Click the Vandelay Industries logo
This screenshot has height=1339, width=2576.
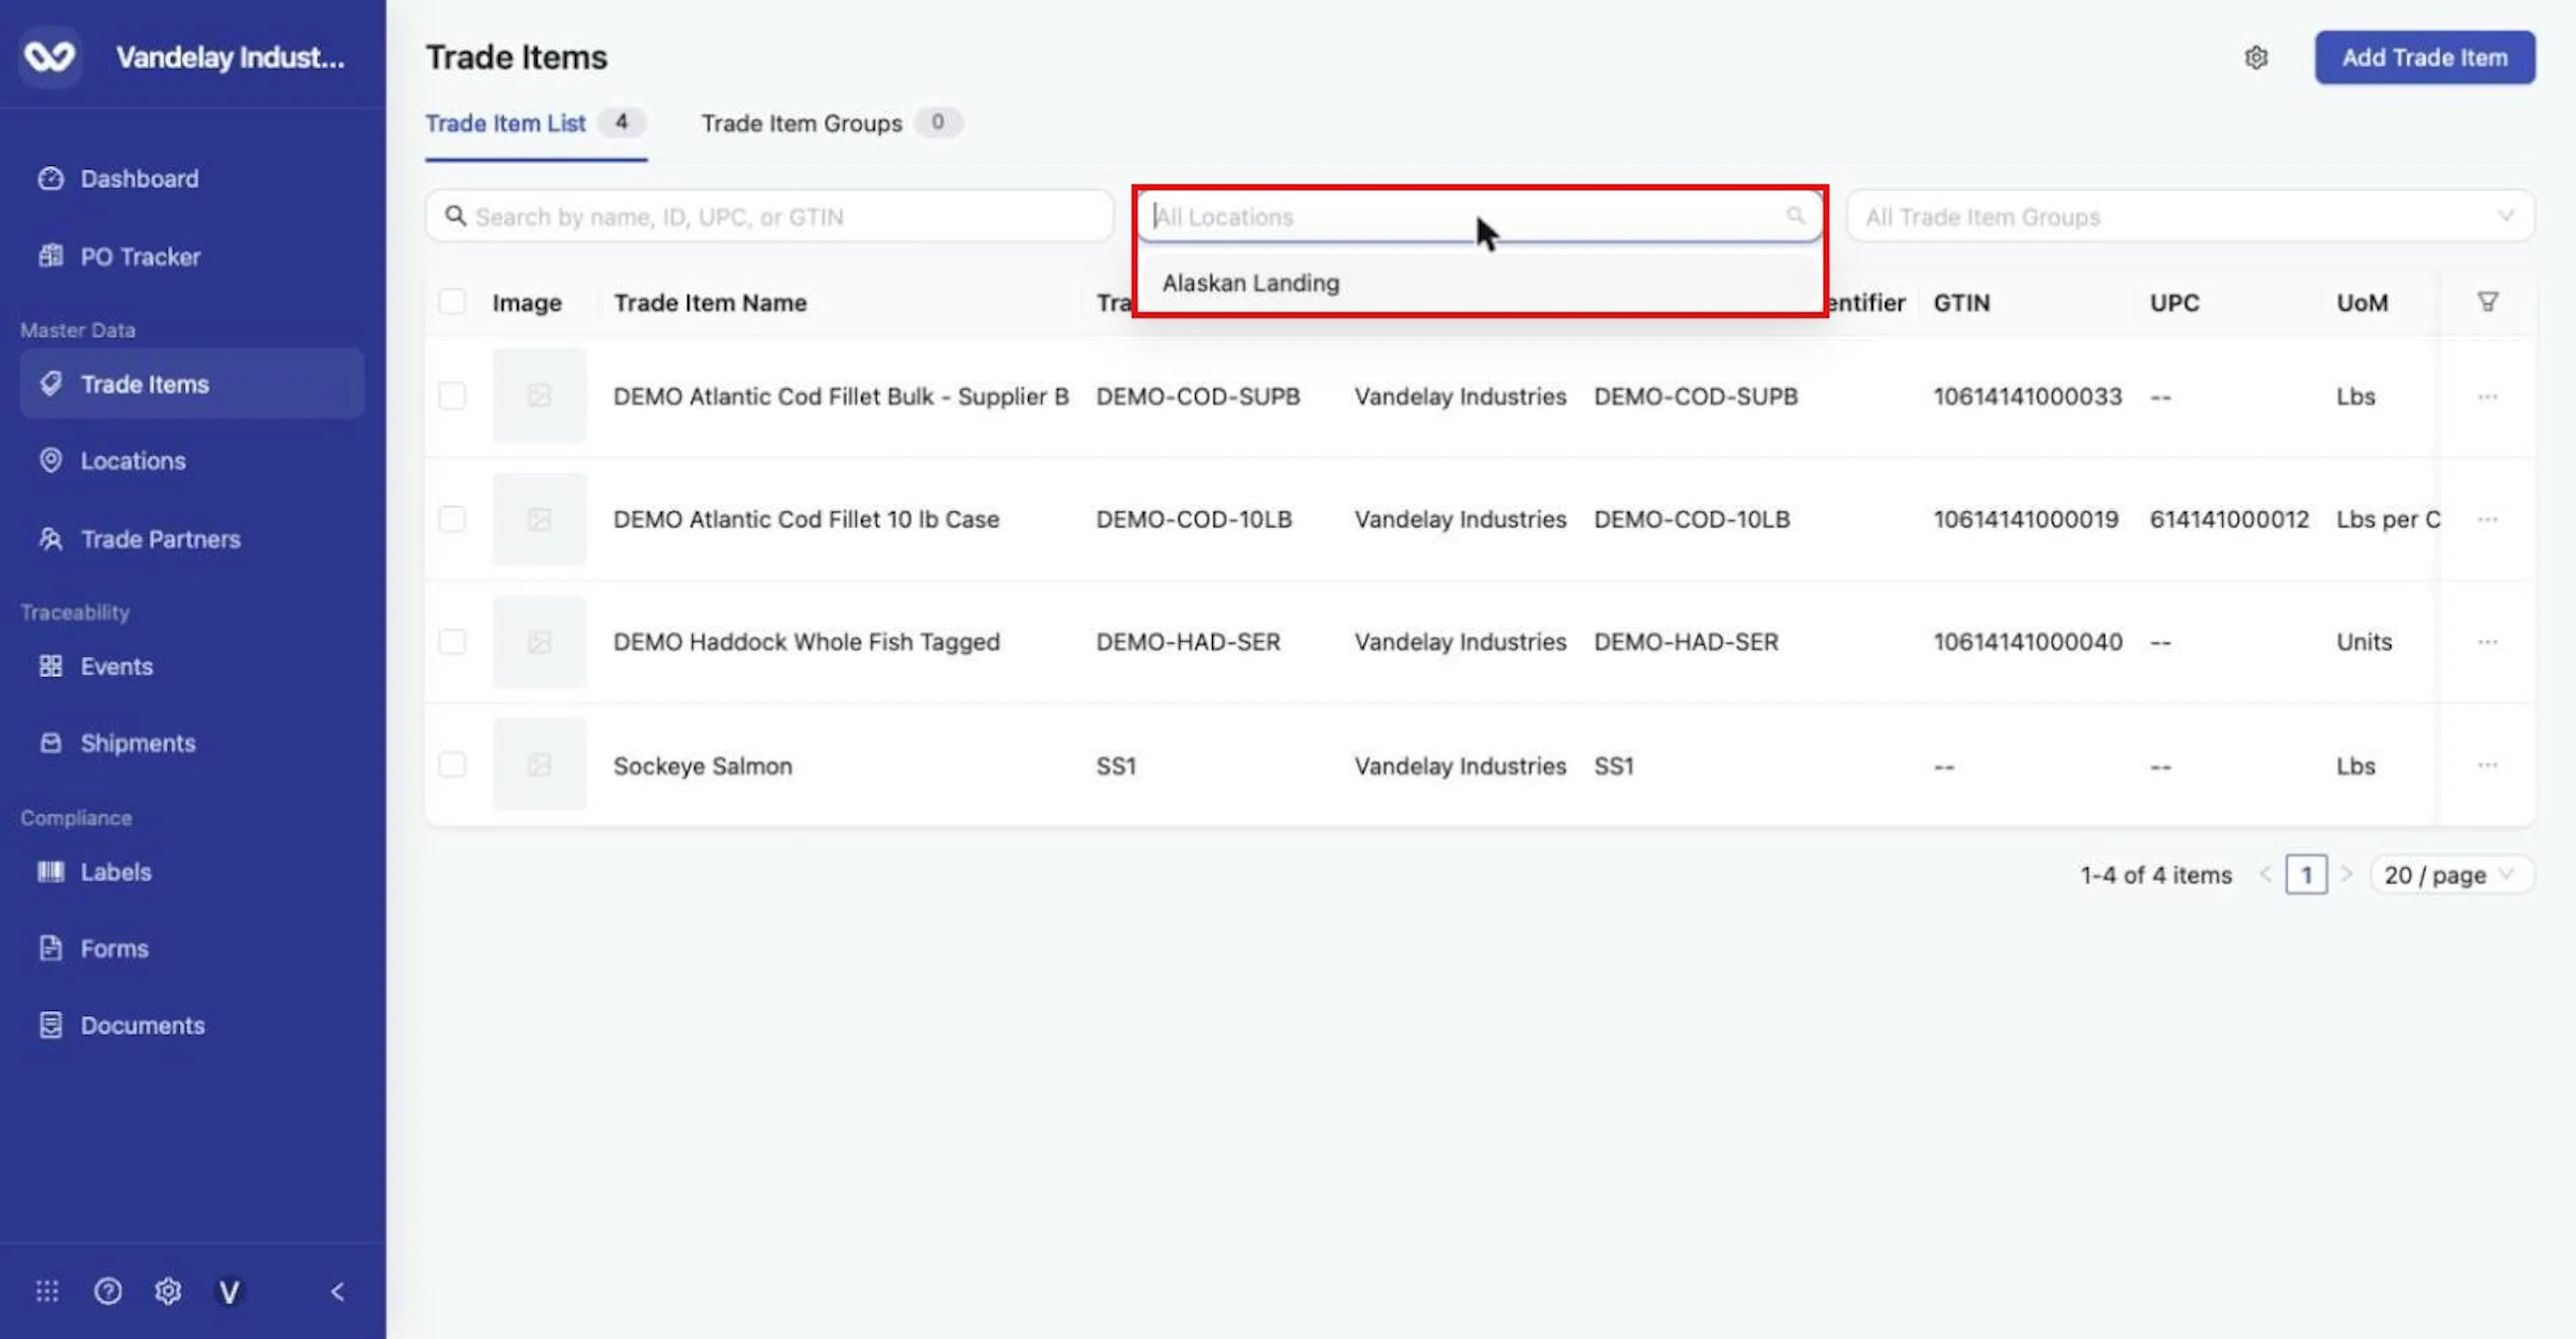[x=50, y=57]
